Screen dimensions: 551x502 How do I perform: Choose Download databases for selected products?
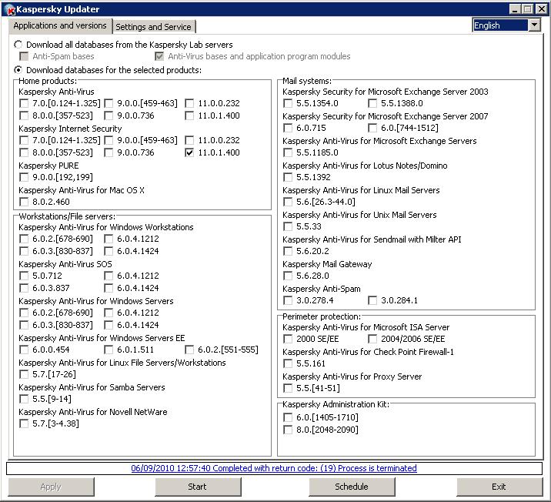(18, 70)
